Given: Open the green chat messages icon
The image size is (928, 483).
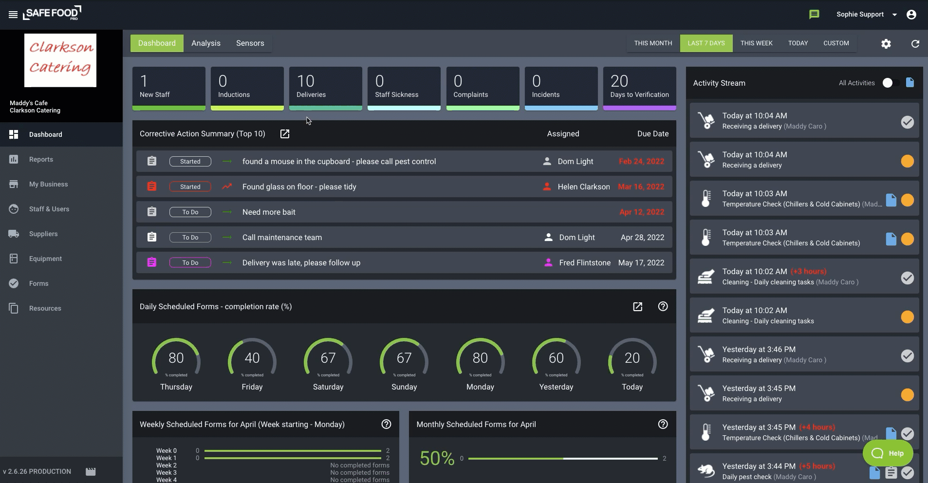Looking at the screenshot, I should 814,14.
